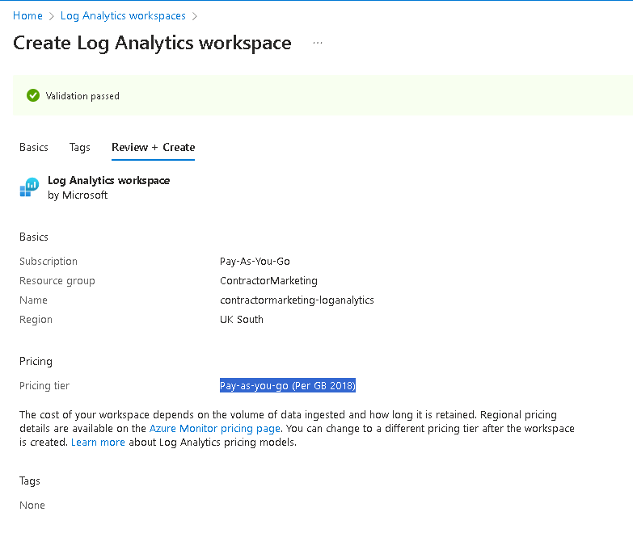This screenshot has width=633, height=554.
Task: Switch to the Basics tab
Action: click(x=34, y=147)
